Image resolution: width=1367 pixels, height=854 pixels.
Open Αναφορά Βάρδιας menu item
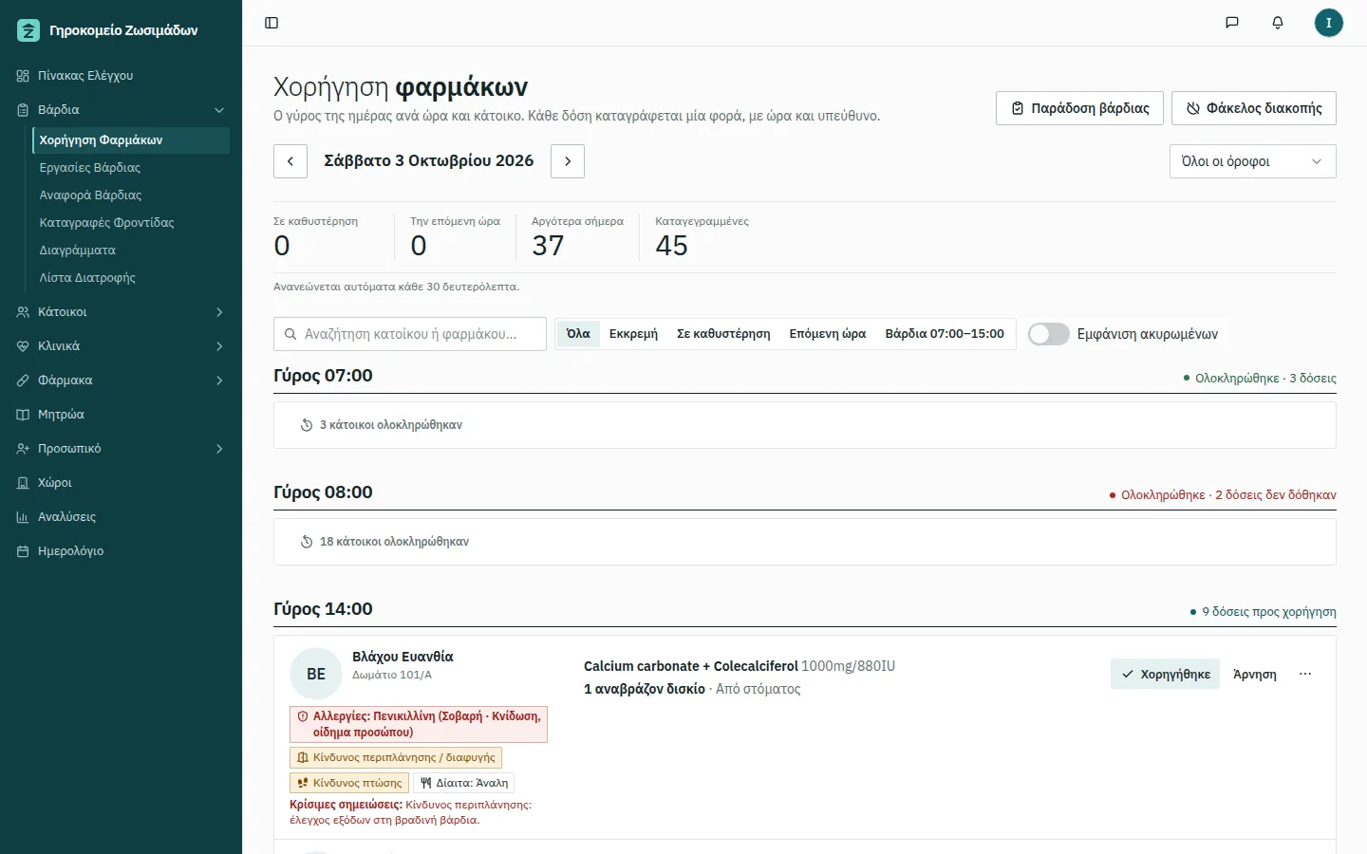[x=131, y=195]
